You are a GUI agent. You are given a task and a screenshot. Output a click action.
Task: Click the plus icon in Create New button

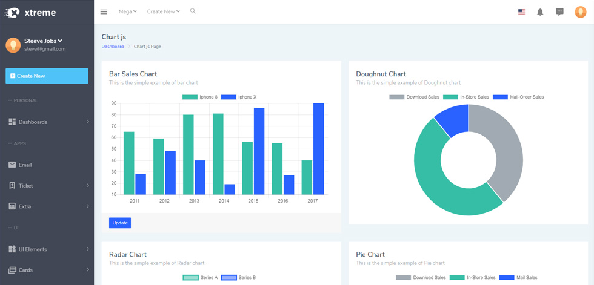click(13, 76)
